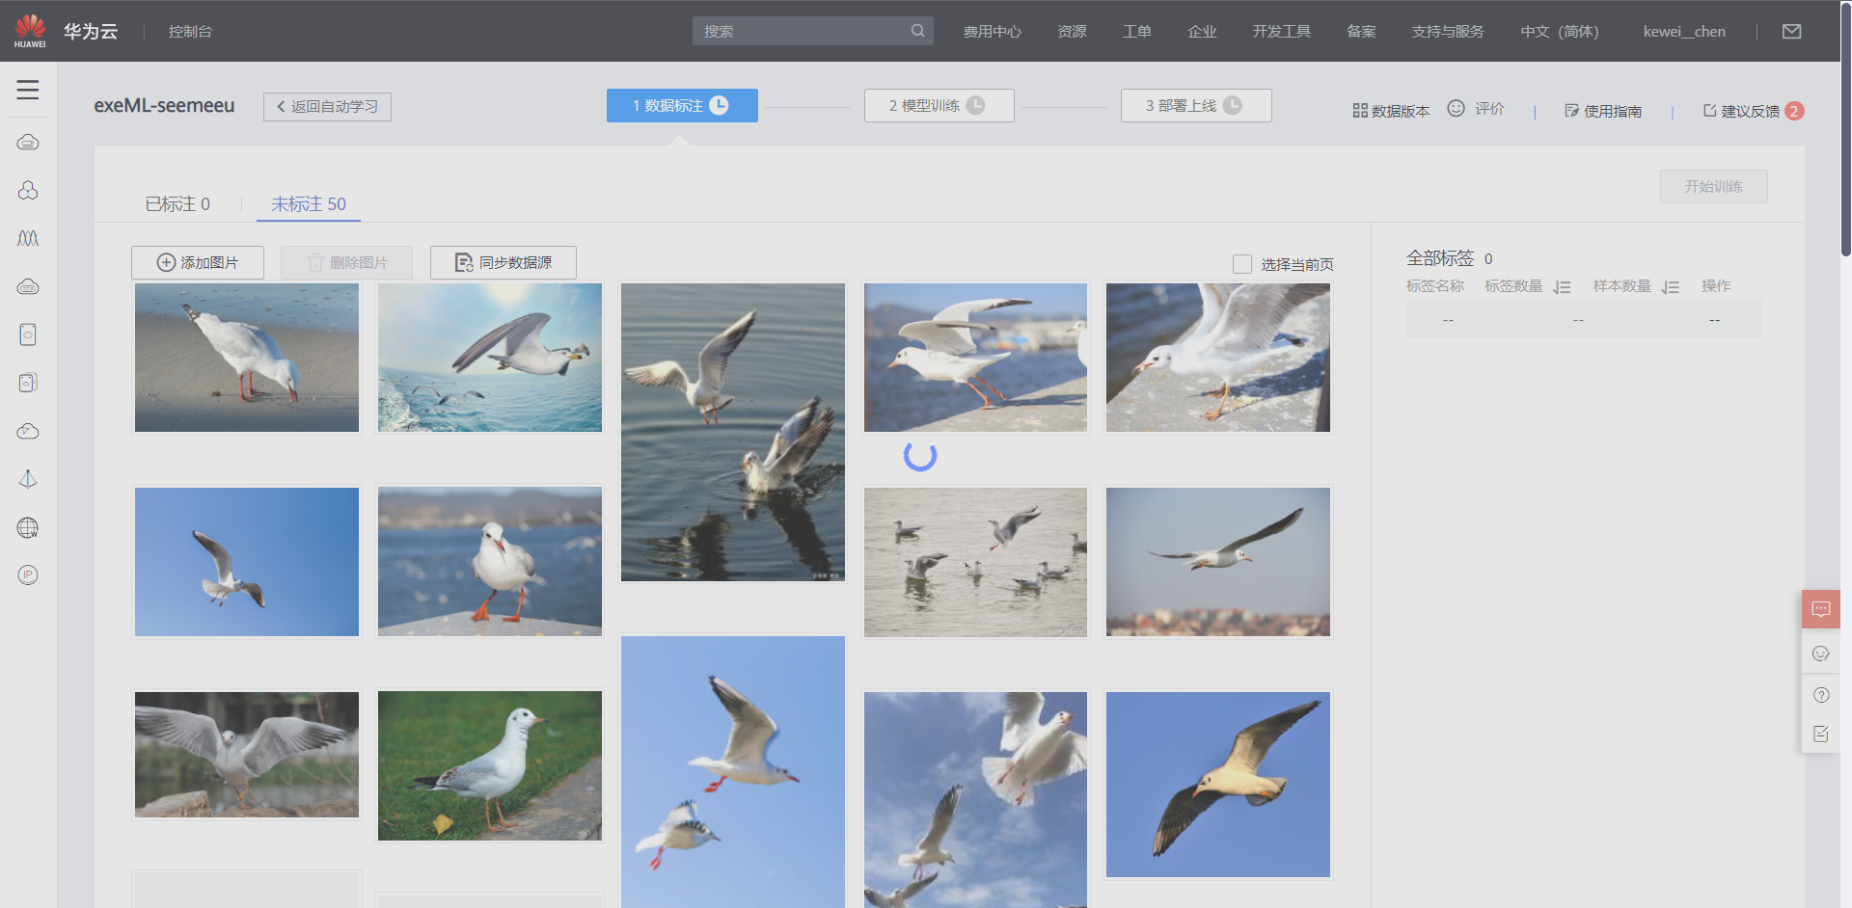Viewport: 1852px width, 908px height.
Task: Click the single document sidebar icon
Action: 28,334
